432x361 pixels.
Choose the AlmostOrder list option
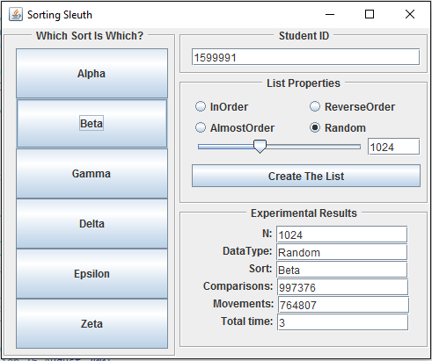pos(201,127)
